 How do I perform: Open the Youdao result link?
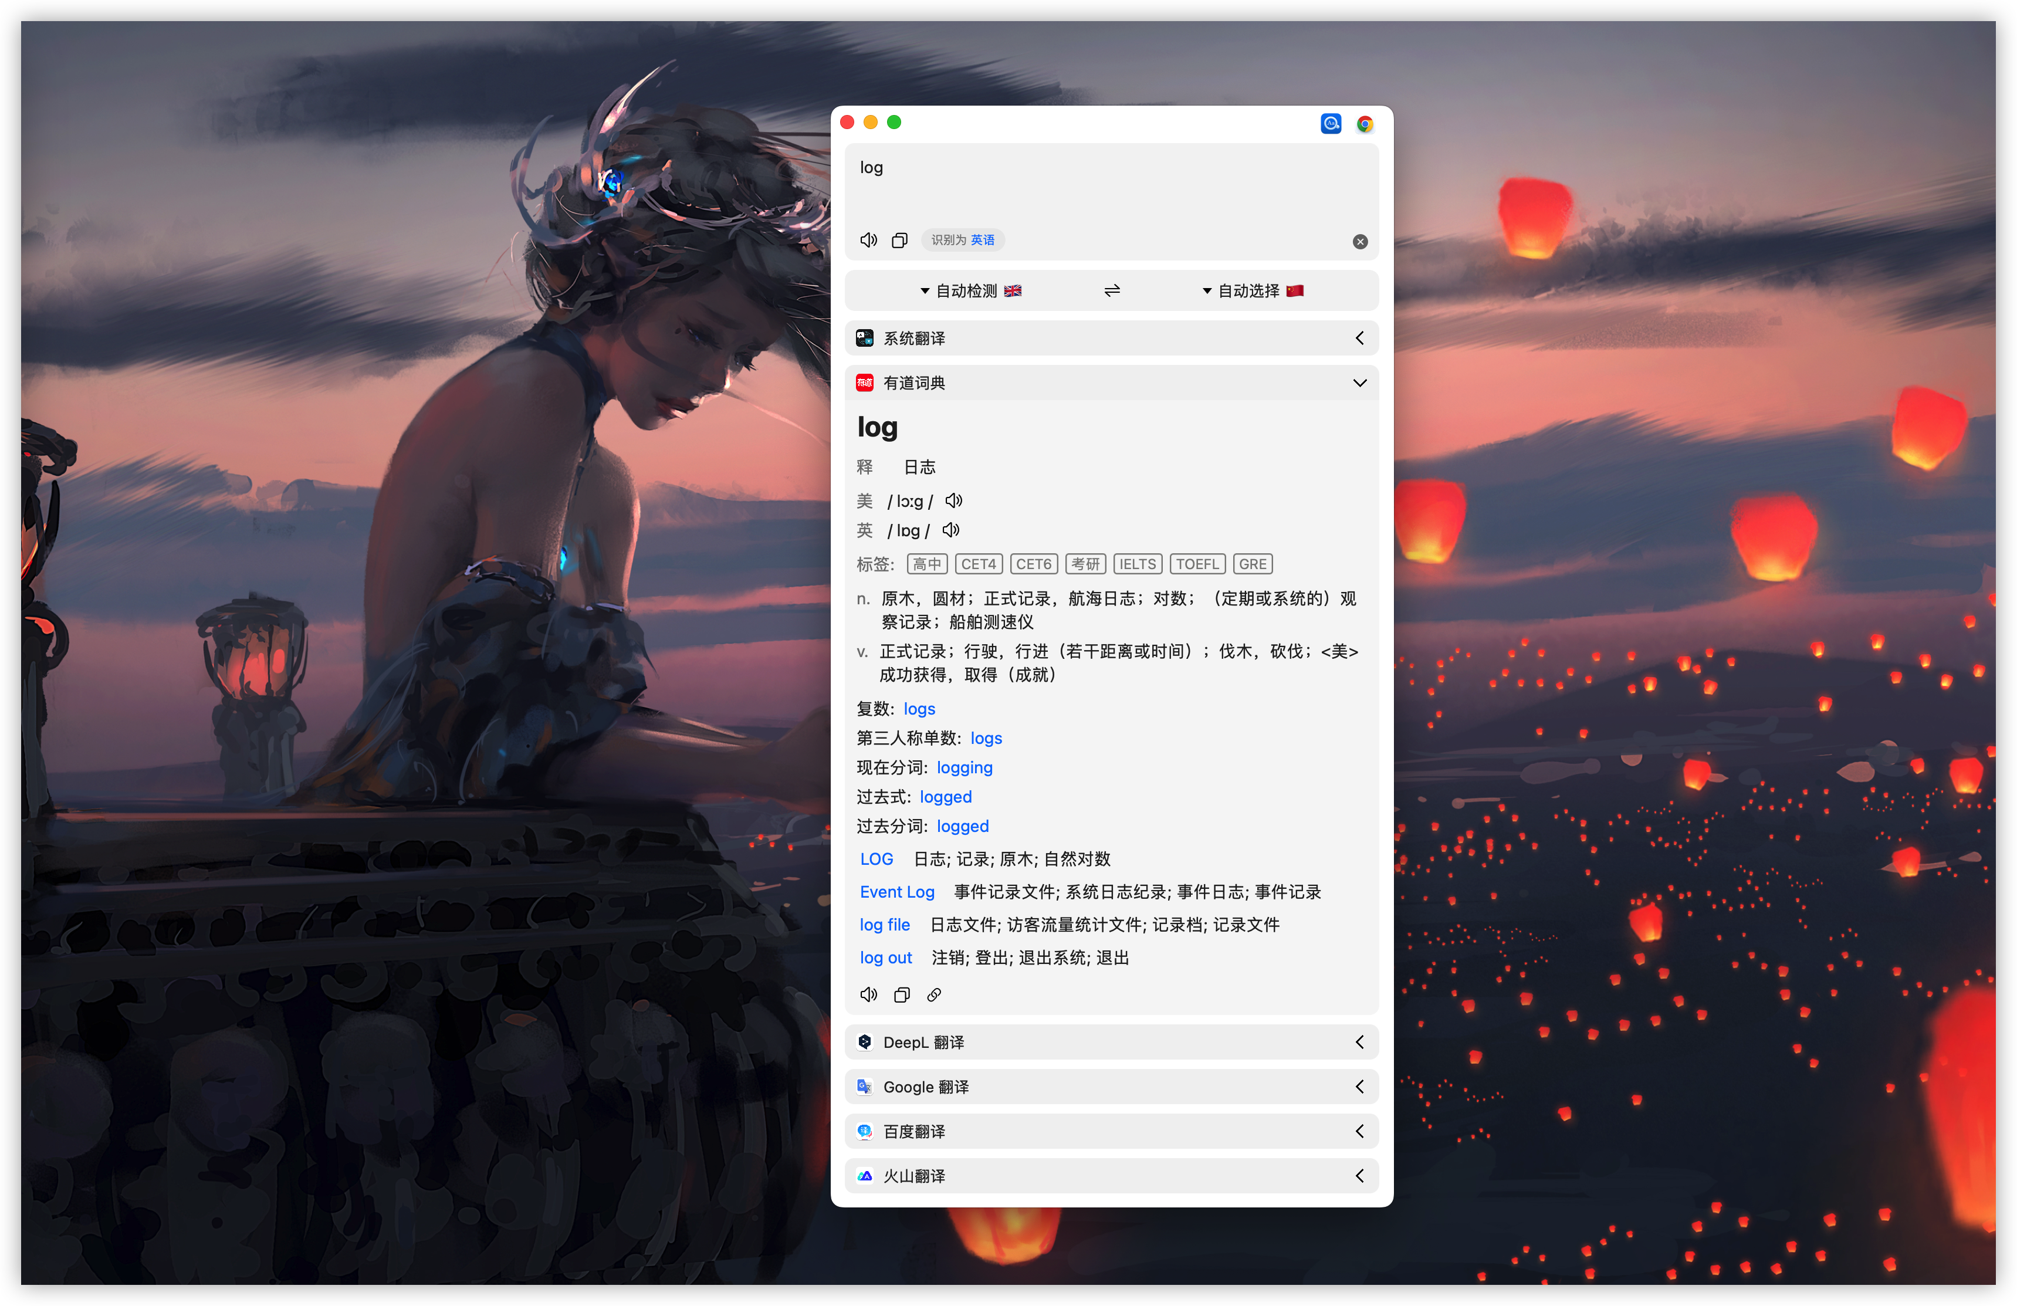934,995
